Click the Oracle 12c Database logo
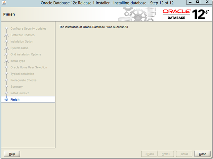213x159 pixels. pos(186,14)
